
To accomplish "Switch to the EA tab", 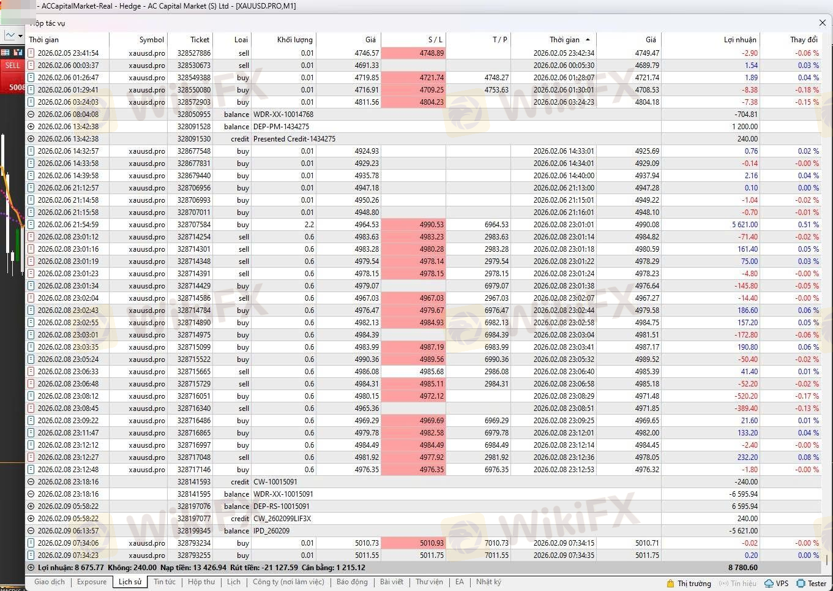I will point(460,582).
